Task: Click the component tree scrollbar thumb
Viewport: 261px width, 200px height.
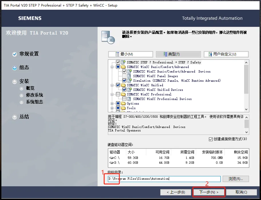Action: click(246, 79)
